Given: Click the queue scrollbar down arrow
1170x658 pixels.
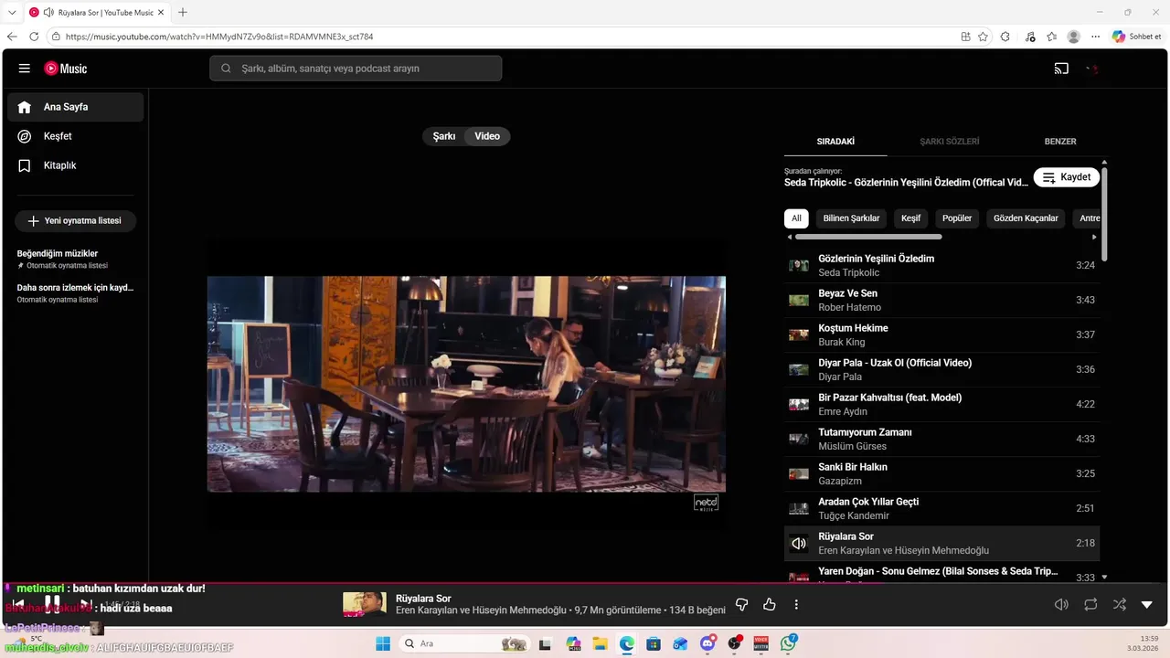Looking at the screenshot, I should pos(1104,577).
